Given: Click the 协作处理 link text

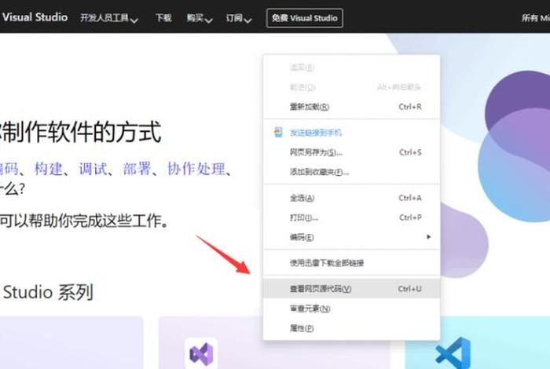Looking at the screenshot, I should click(196, 169).
